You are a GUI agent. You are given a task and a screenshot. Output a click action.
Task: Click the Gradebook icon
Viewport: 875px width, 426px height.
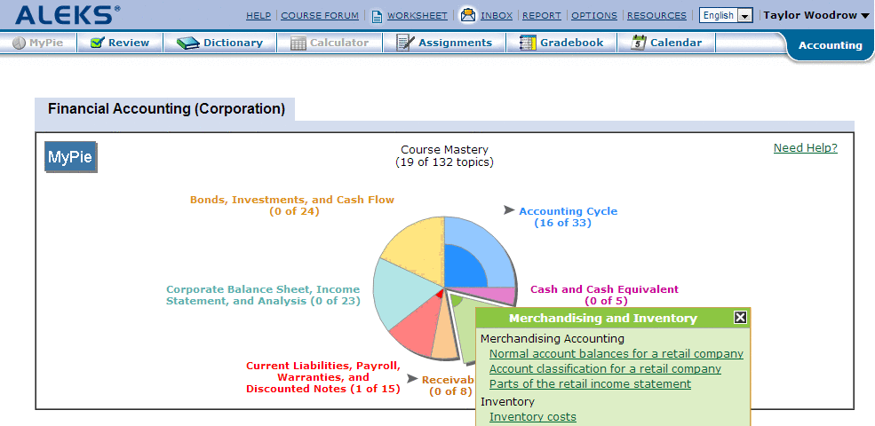click(x=528, y=43)
